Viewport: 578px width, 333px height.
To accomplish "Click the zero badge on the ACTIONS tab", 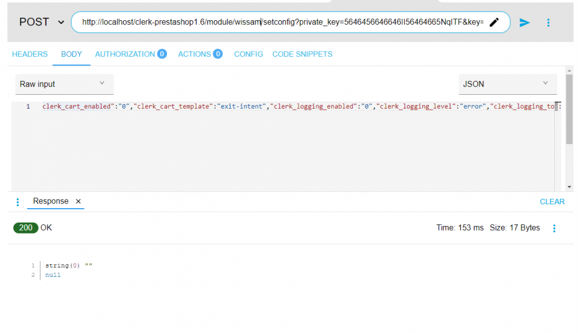I will [217, 54].
